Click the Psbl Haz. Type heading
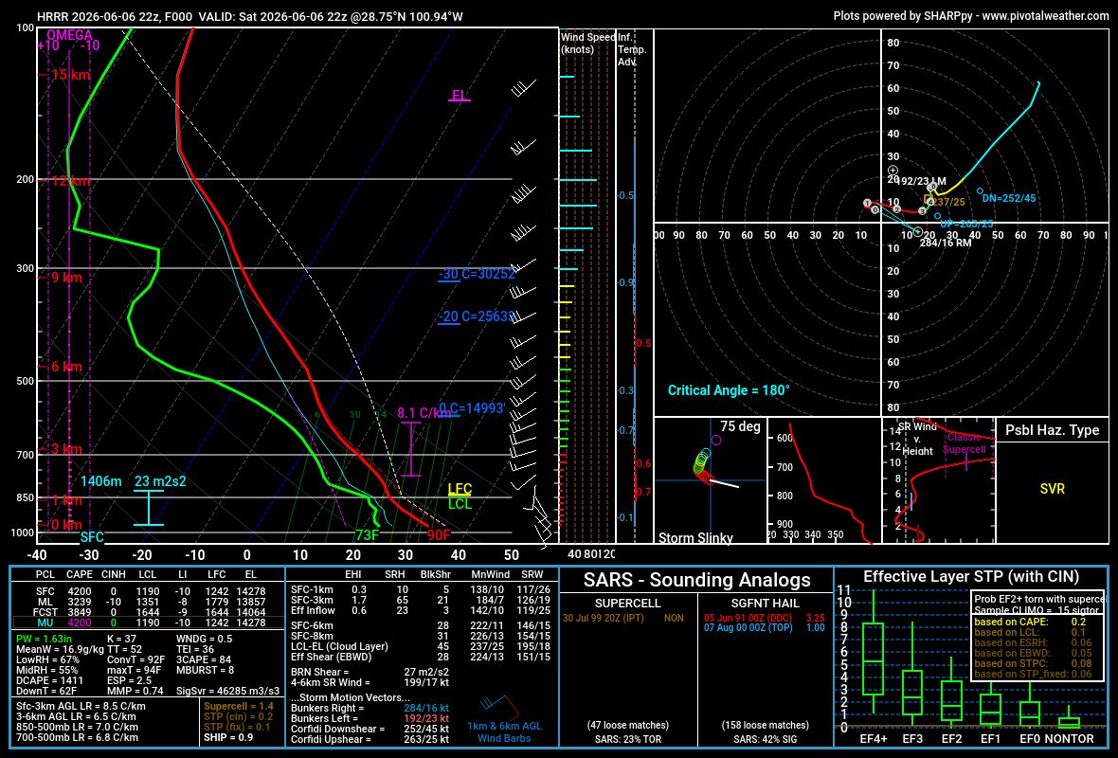The height and width of the screenshot is (758, 1118). (x=1052, y=430)
